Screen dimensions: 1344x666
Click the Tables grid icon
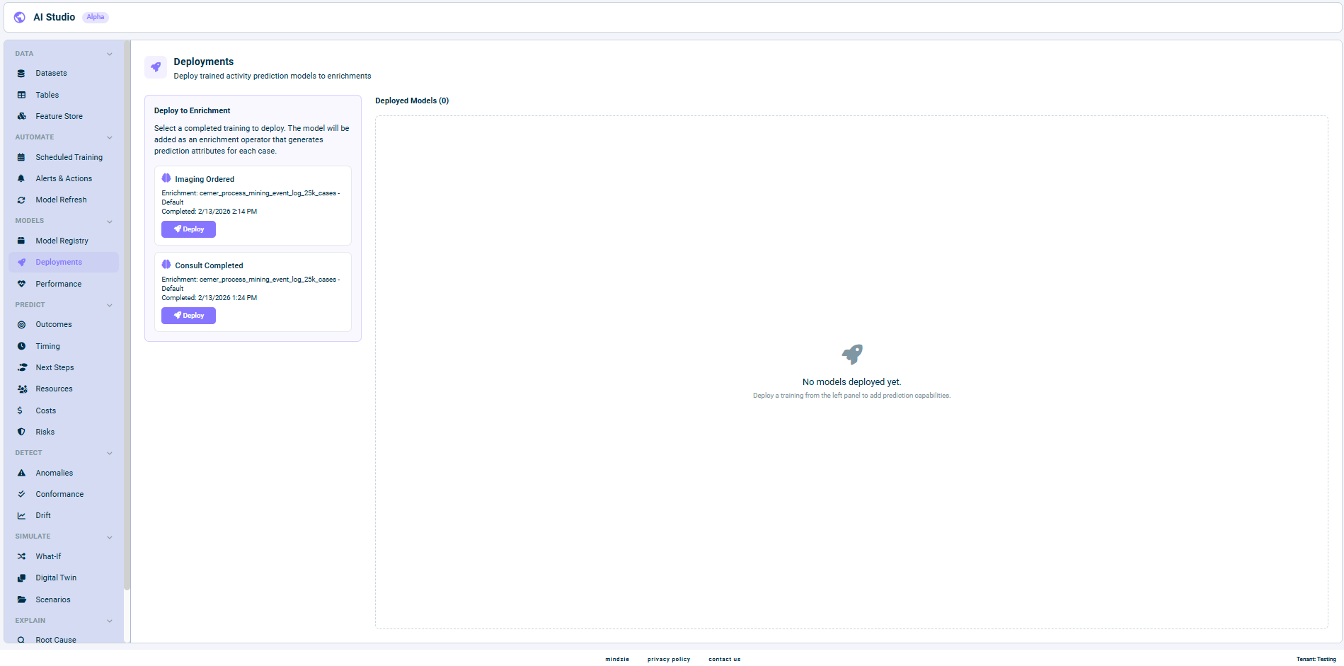(21, 95)
